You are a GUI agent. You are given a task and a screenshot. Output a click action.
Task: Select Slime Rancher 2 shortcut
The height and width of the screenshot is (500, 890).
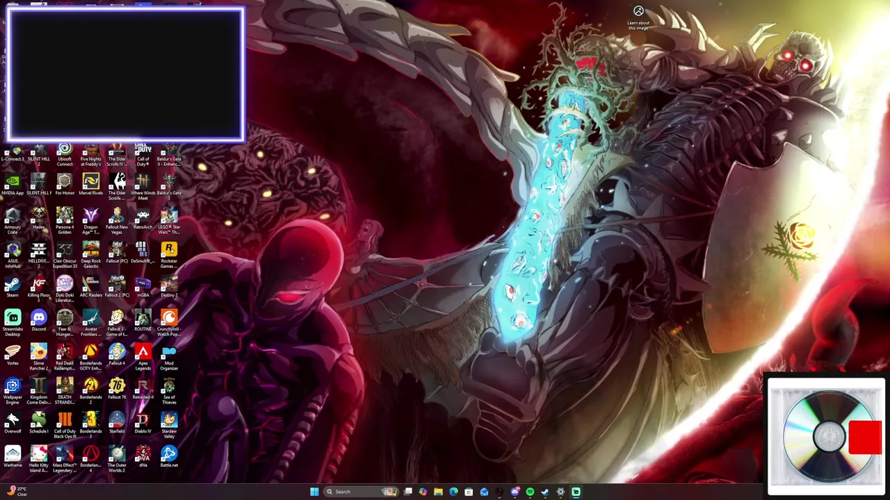[38, 358]
